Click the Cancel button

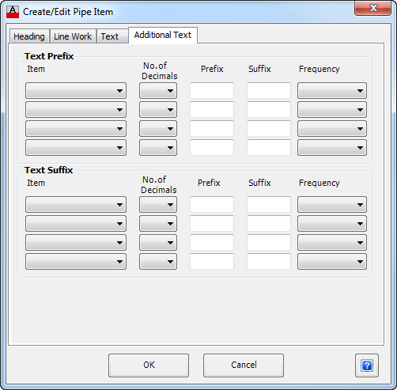[x=244, y=365]
